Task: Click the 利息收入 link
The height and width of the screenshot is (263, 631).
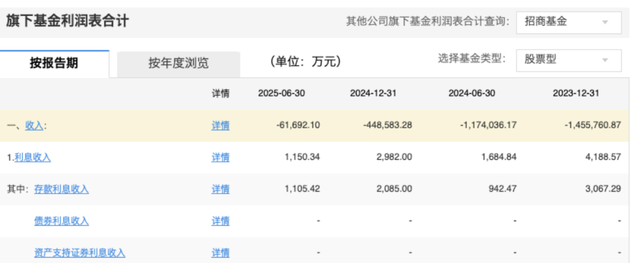Action: click(33, 157)
